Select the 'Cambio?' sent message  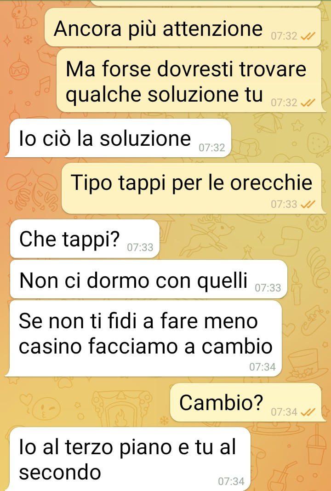pyautogui.click(x=246, y=402)
